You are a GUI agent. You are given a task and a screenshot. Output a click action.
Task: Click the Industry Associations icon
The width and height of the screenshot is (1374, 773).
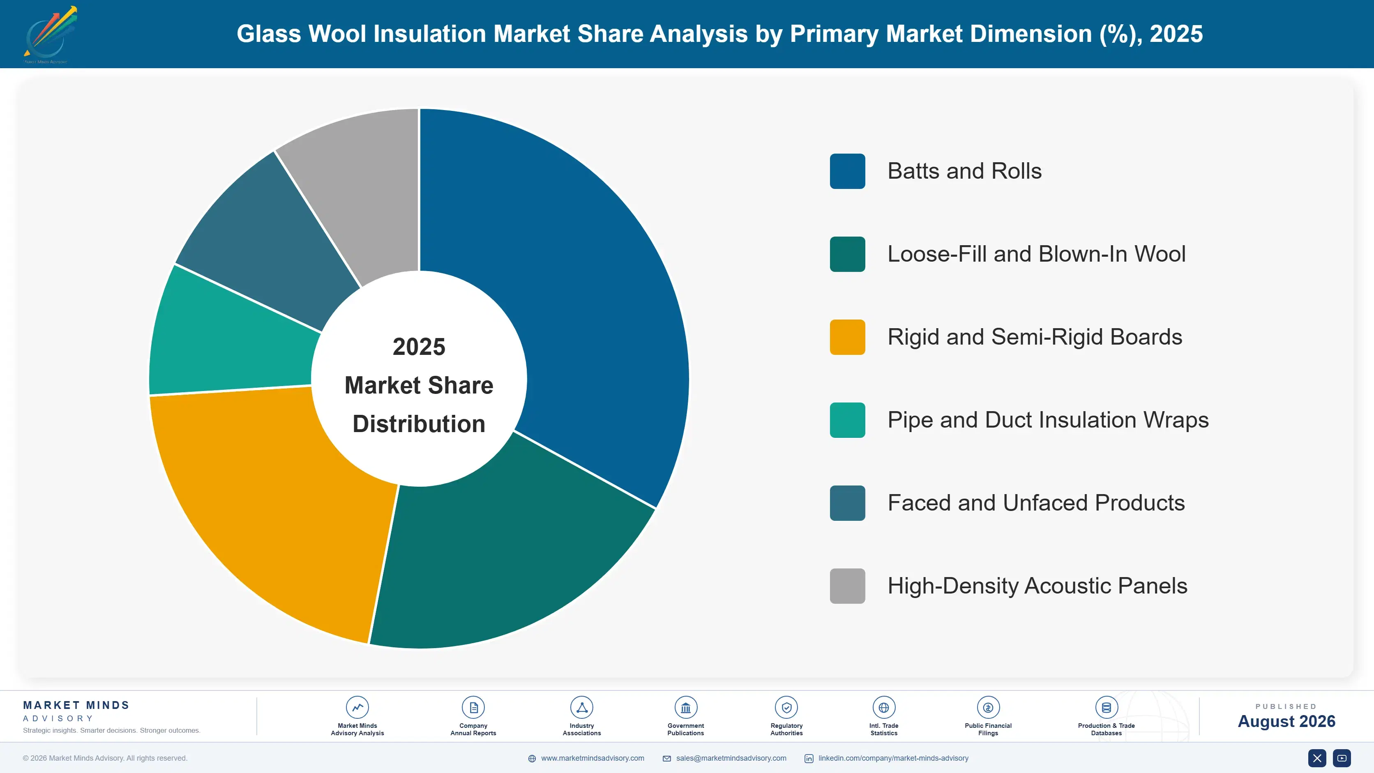point(582,707)
